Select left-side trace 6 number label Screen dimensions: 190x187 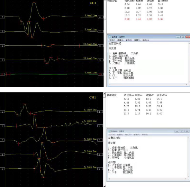pos(2,17)
